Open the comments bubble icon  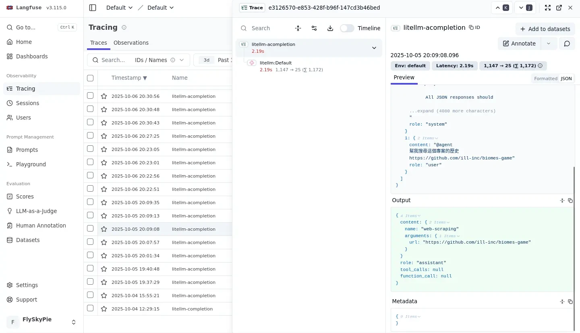[x=567, y=43]
